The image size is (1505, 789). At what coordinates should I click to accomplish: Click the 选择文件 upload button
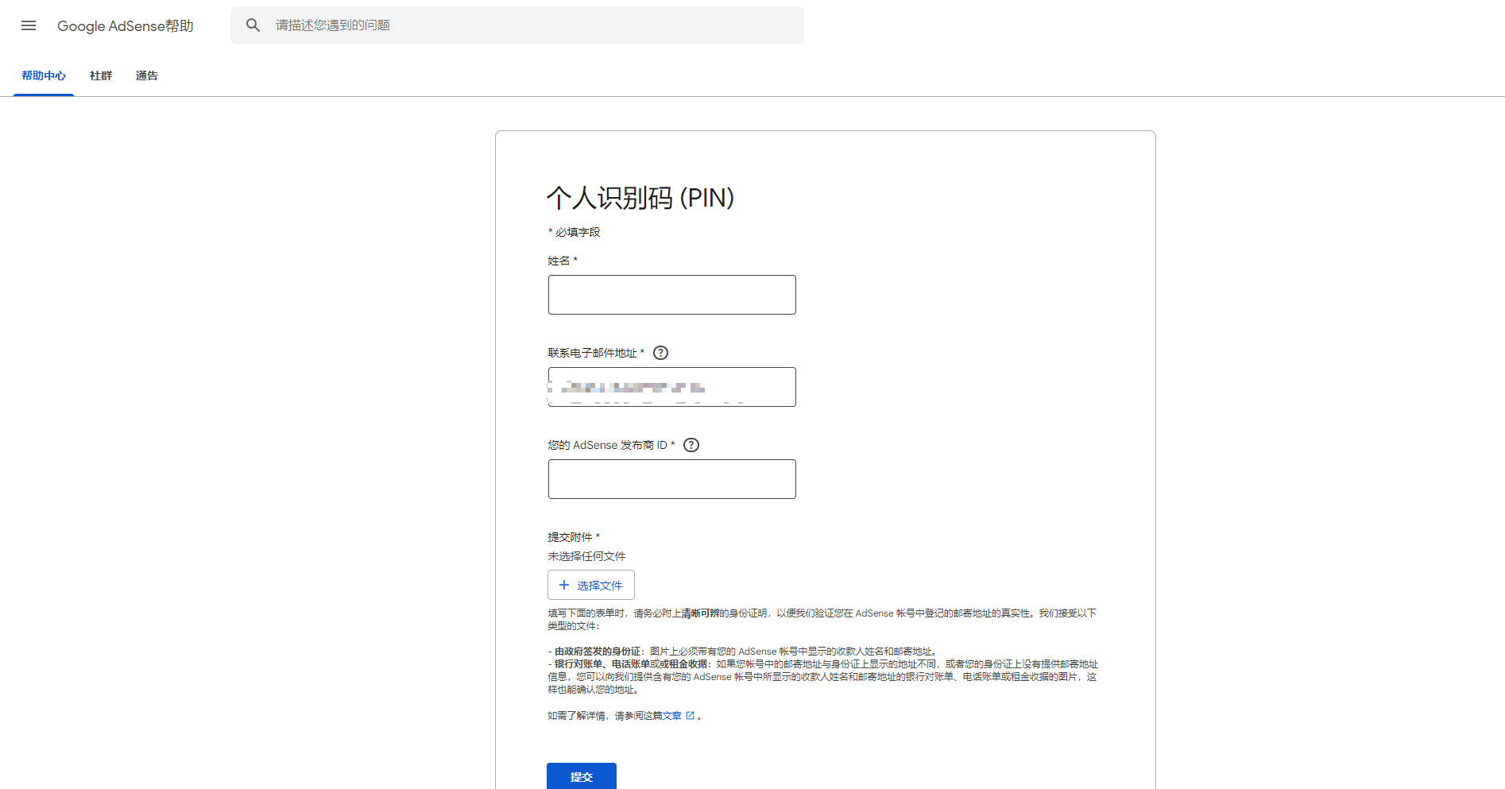click(x=591, y=585)
